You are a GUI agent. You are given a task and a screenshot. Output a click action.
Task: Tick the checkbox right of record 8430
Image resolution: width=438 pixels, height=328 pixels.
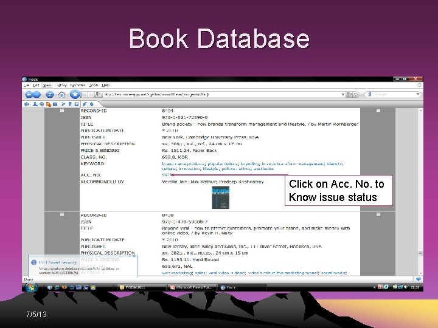(x=378, y=214)
